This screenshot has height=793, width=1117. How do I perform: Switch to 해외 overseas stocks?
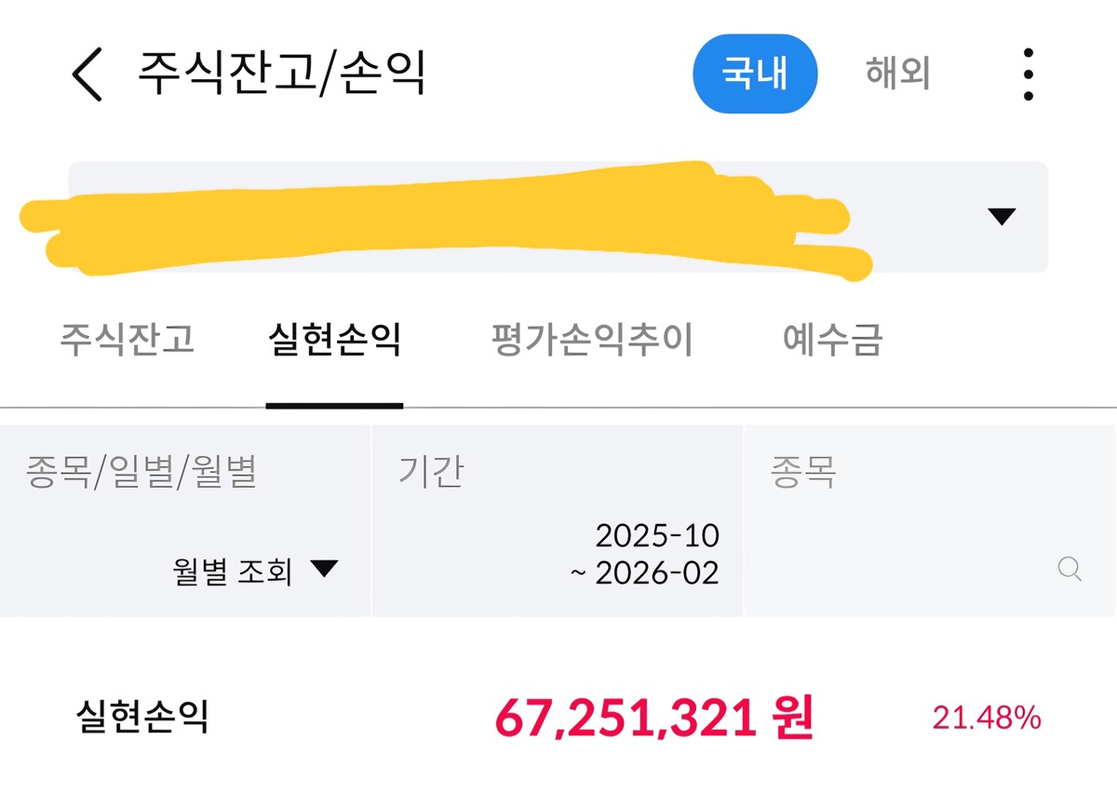[897, 74]
